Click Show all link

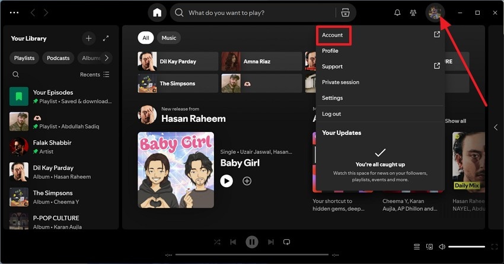[455, 121]
